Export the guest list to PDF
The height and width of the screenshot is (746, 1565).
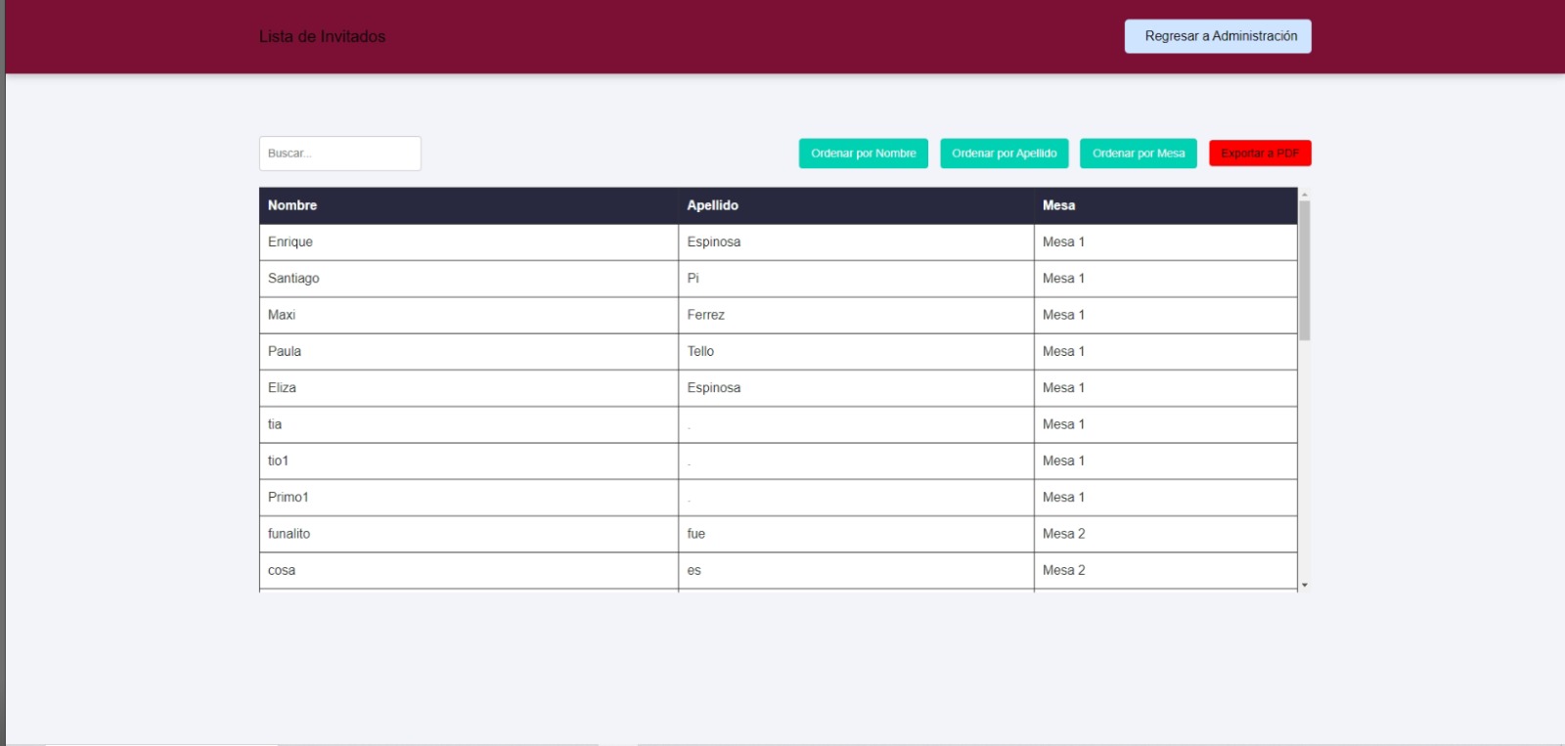pos(1259,154)
